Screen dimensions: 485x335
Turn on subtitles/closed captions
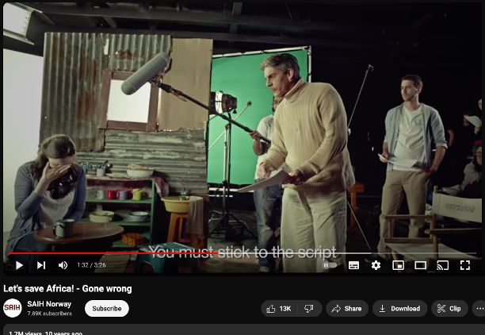coord(353,265)
